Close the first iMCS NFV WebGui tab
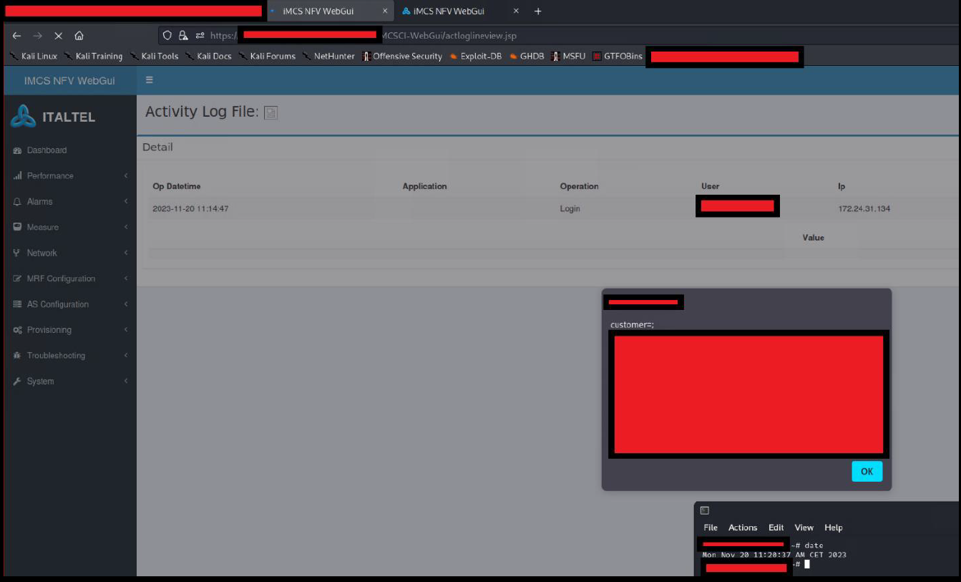The width and height of the screenshot is (961, 582). point(385,11)
